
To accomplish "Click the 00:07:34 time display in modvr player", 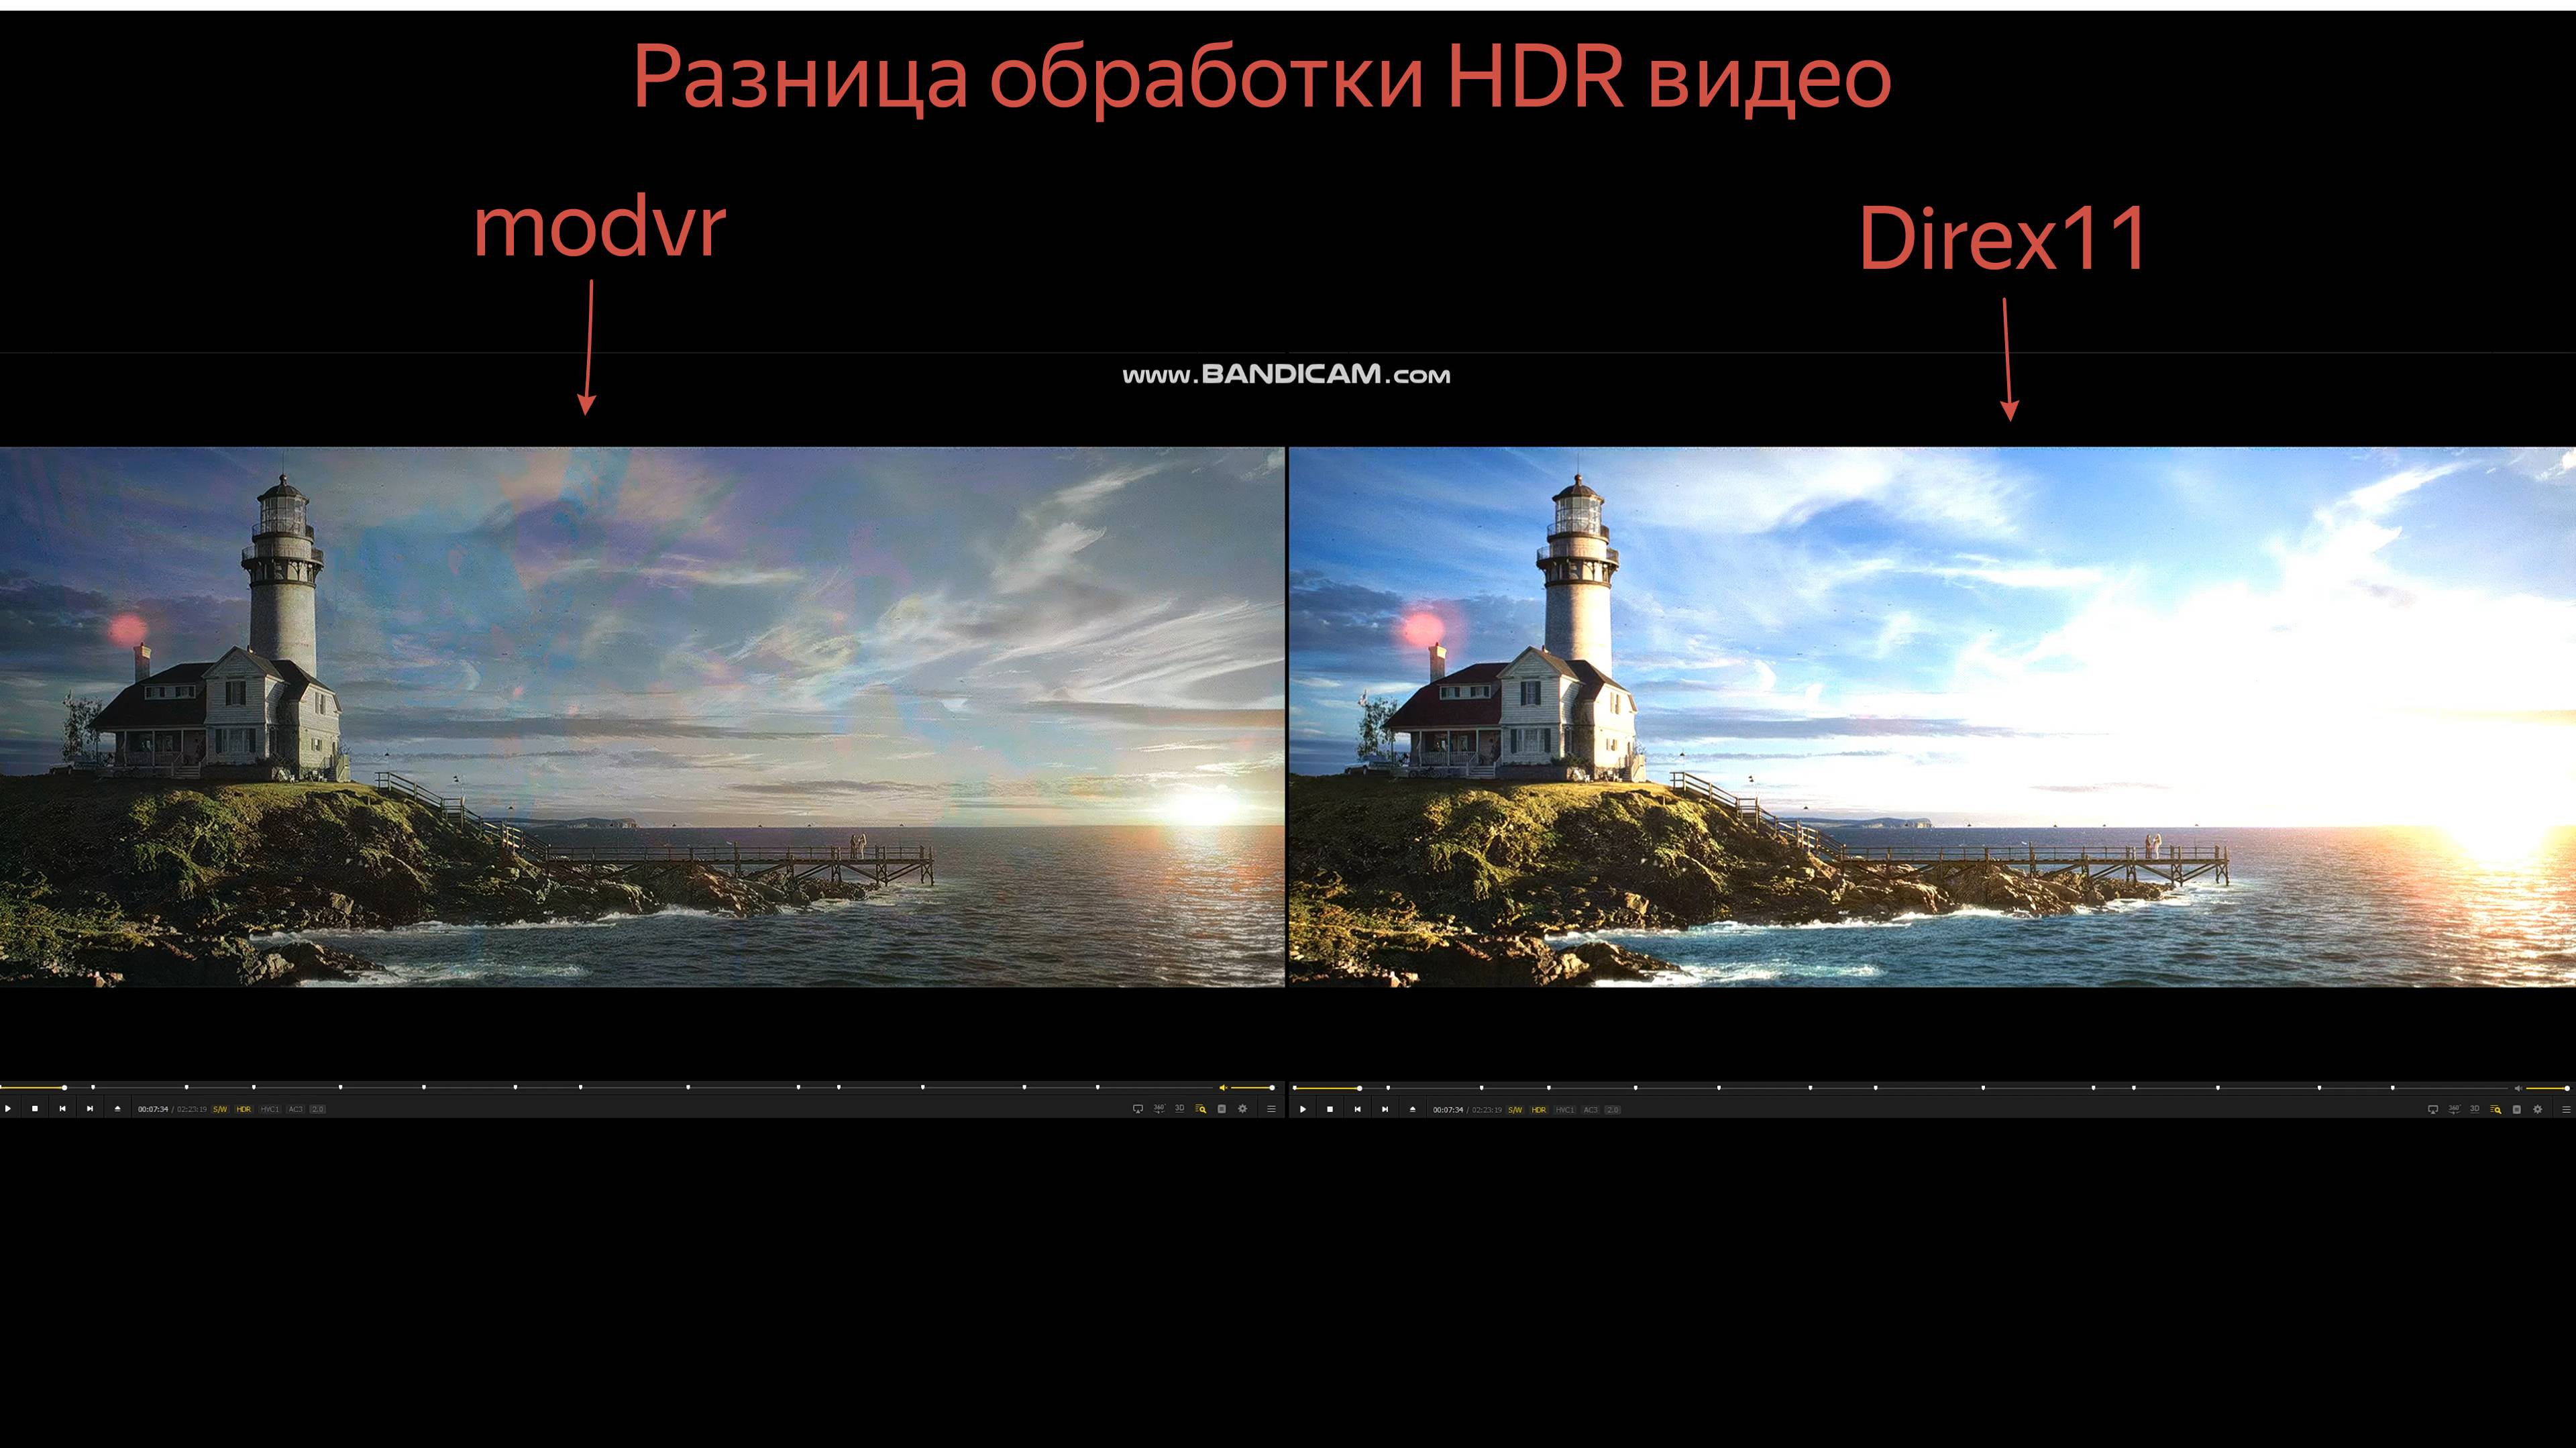I will click(x=153, y=1109).
